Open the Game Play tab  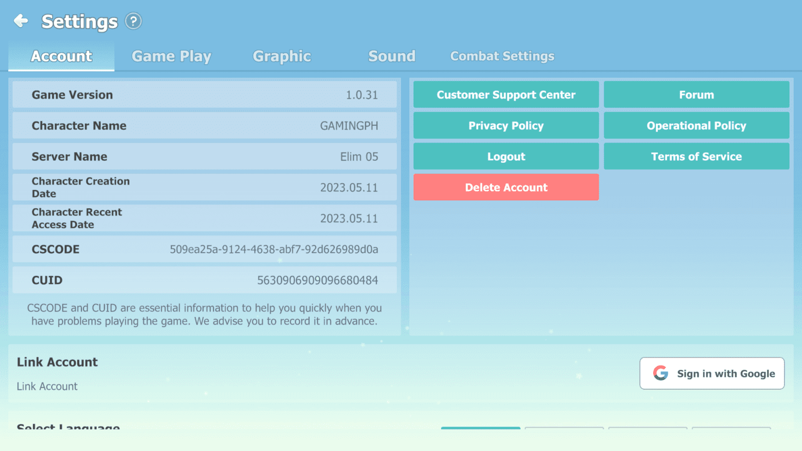[x=171, y=56]
